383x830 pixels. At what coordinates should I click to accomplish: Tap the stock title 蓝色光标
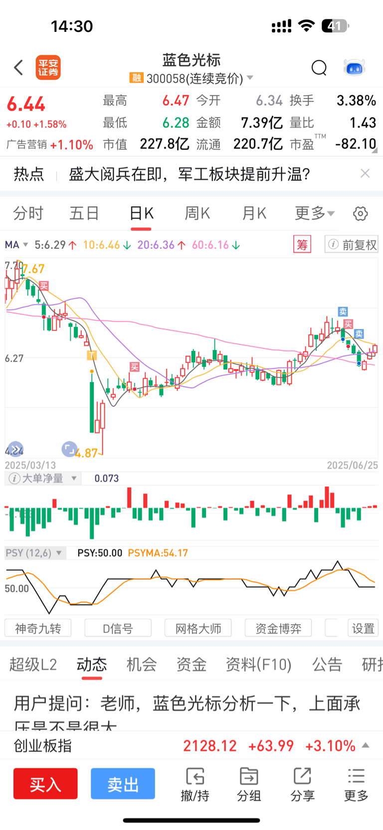click(x=191, y=60)
